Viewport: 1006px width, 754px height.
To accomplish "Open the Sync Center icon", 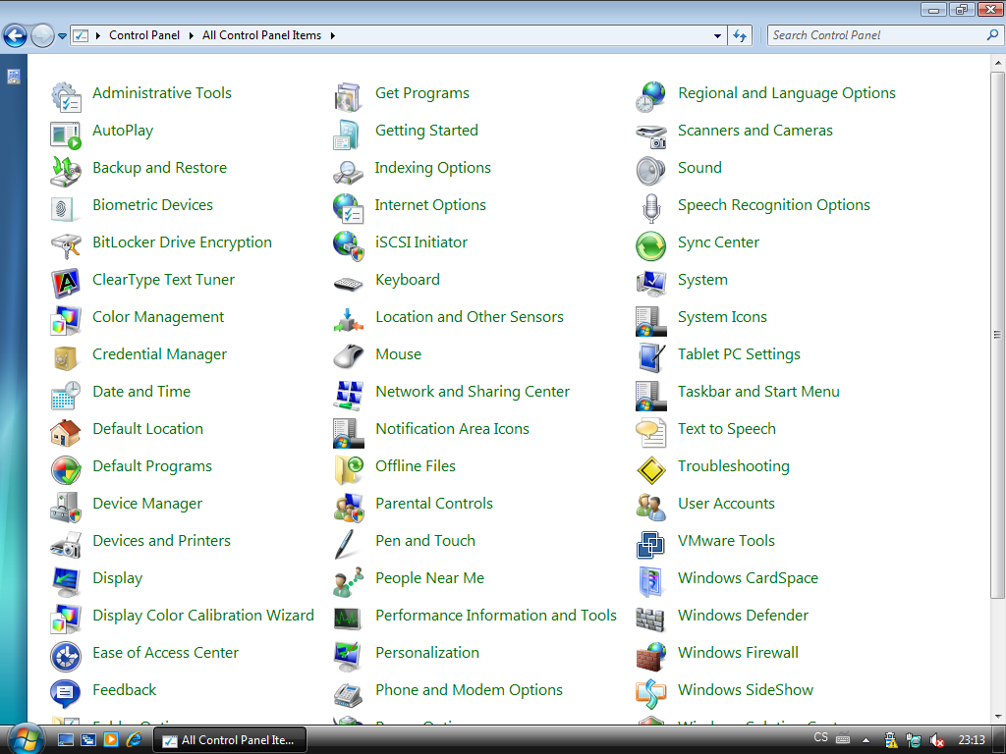I will (x=651, y=245).
